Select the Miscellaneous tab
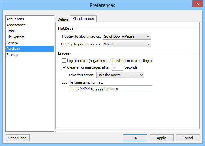Image resolution: width=205 pixels, height=146 pixels. coord(83,19)
